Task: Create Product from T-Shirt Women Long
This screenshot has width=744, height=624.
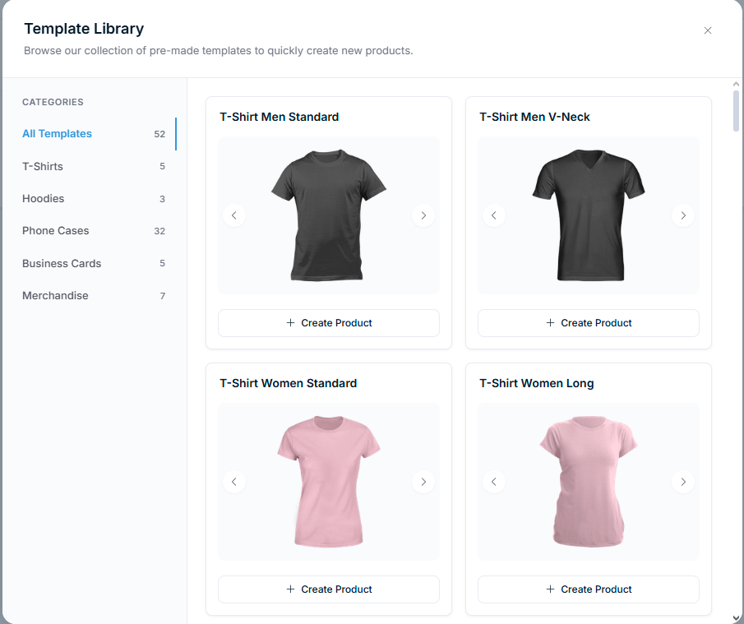Action: coord(589,589)
